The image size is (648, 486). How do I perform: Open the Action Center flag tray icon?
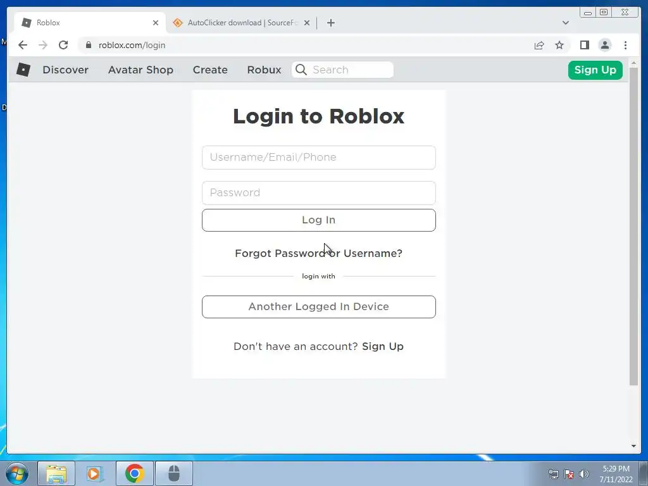point(569,474)
